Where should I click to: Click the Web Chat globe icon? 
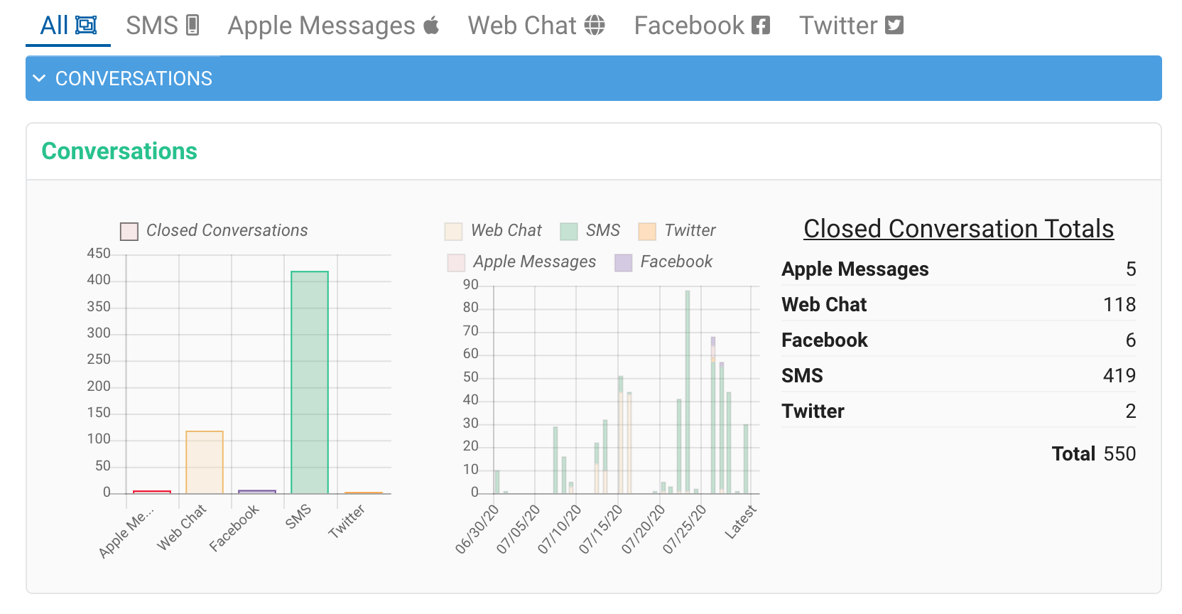pyautogui.click(x=595, y=26)
